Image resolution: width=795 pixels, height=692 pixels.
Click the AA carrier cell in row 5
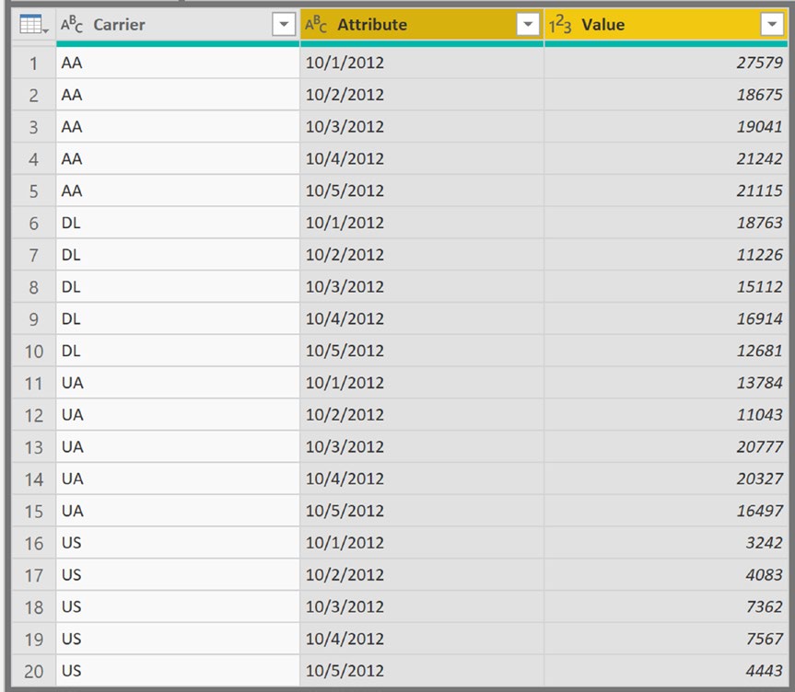click(178, 191)
